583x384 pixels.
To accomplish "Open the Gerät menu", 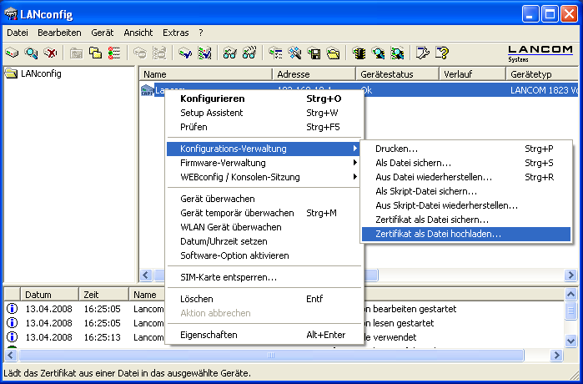I will tap(103, 33).
